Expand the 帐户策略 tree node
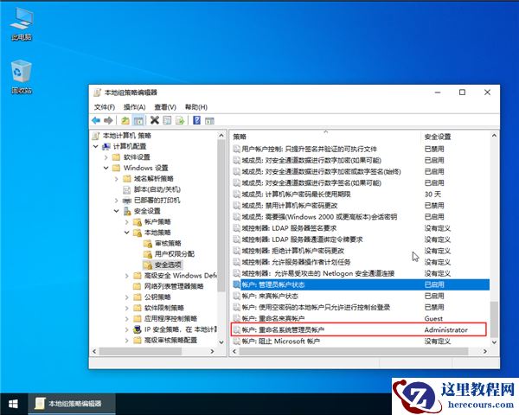The image size is (519, 415). [127, 221]
